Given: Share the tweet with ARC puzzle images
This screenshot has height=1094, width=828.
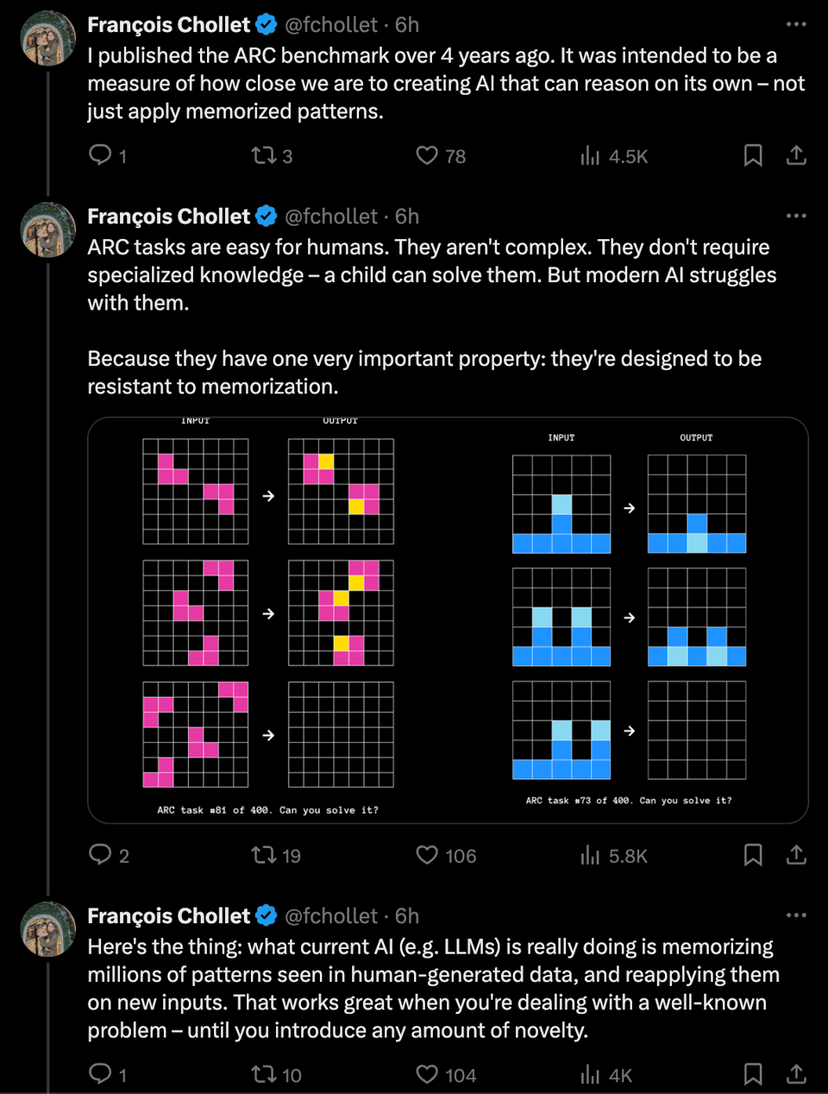Looking at the screenshot, I should [796, 855].
